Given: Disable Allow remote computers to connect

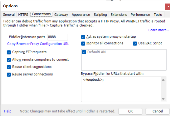Looking at the screenshot, I should (9, 60).
